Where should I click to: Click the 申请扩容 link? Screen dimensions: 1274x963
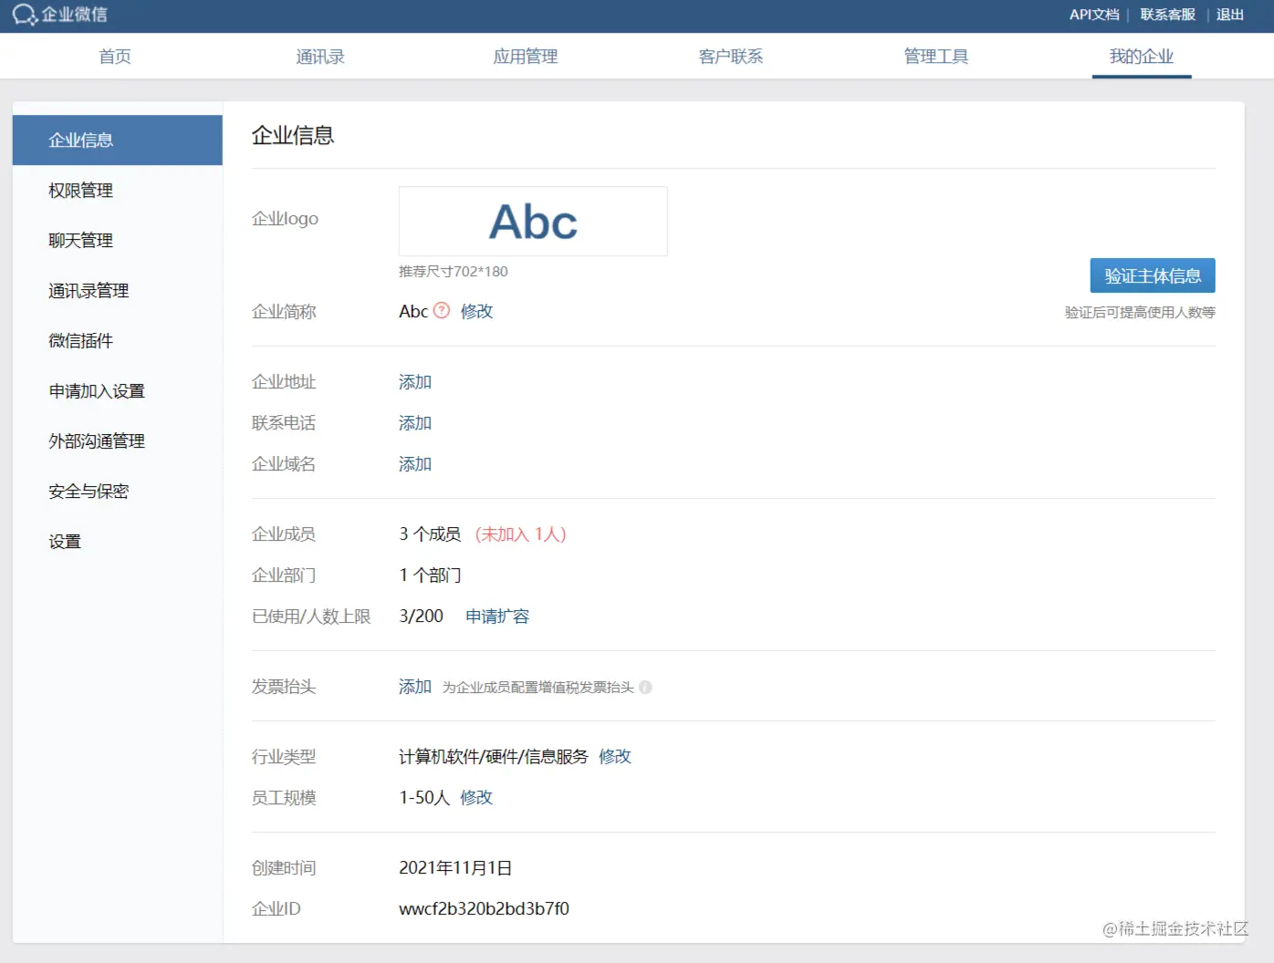[497, 616]
